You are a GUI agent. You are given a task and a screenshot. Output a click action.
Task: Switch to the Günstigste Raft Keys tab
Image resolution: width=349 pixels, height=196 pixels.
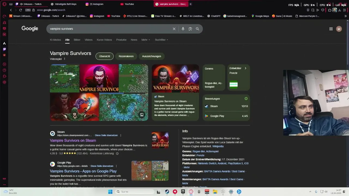[x=65, y=4]
